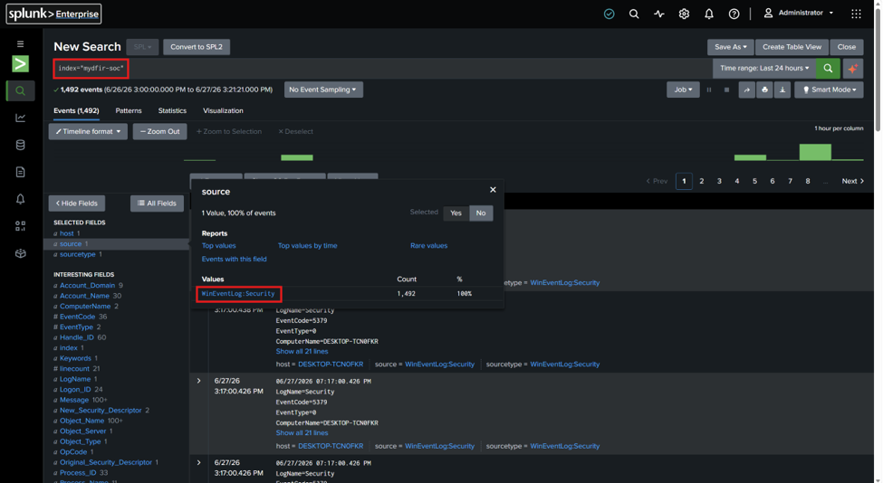Open the green Search & Reporting app icon
883x483 pixels.
pyautogui.click(x=20, y=63)
